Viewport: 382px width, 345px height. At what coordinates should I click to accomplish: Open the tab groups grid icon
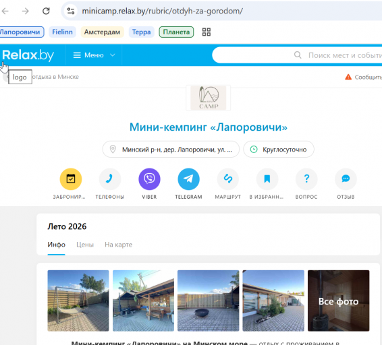[207, 32]
